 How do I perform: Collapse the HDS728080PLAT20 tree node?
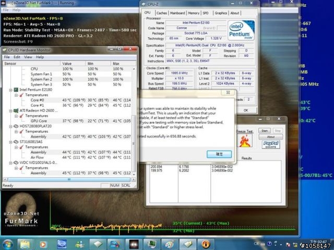10,126
